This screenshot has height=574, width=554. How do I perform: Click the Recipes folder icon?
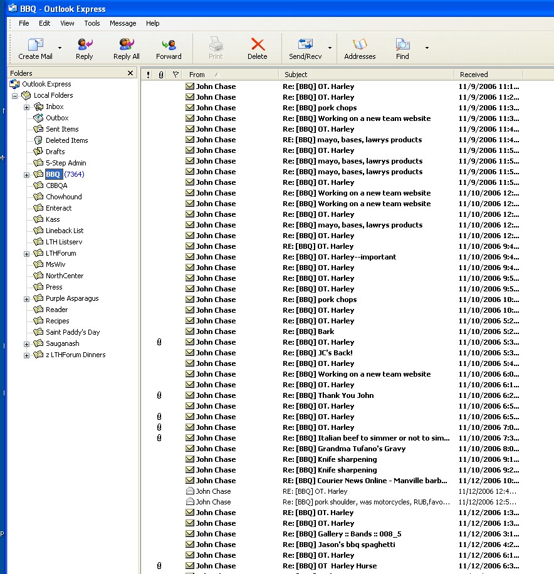(x=38, y=321)
